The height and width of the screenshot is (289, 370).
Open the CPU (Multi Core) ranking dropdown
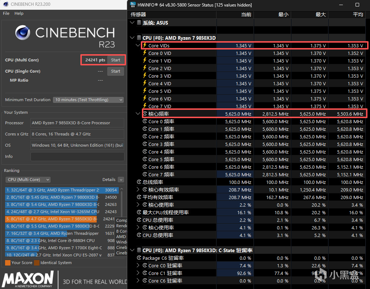28,180
